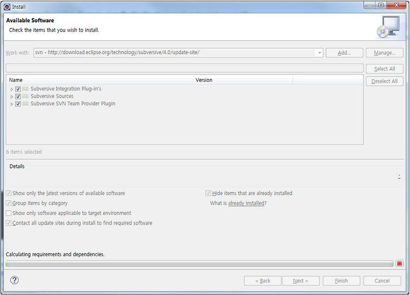Click the Add... button
Screen dimensions: 410x295
click(x=344, y=53)
